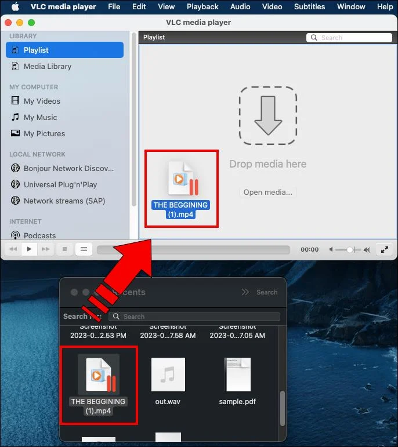Image resolution: width=398 pixels, height=447 pixels.
Task: Click the VLC playlist search field
Action: coord(349,38)
